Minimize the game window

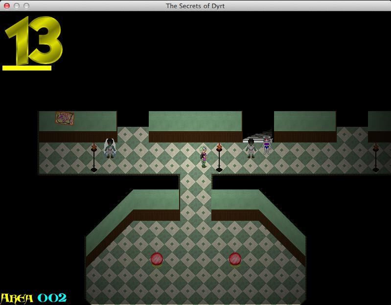point(17,6)
